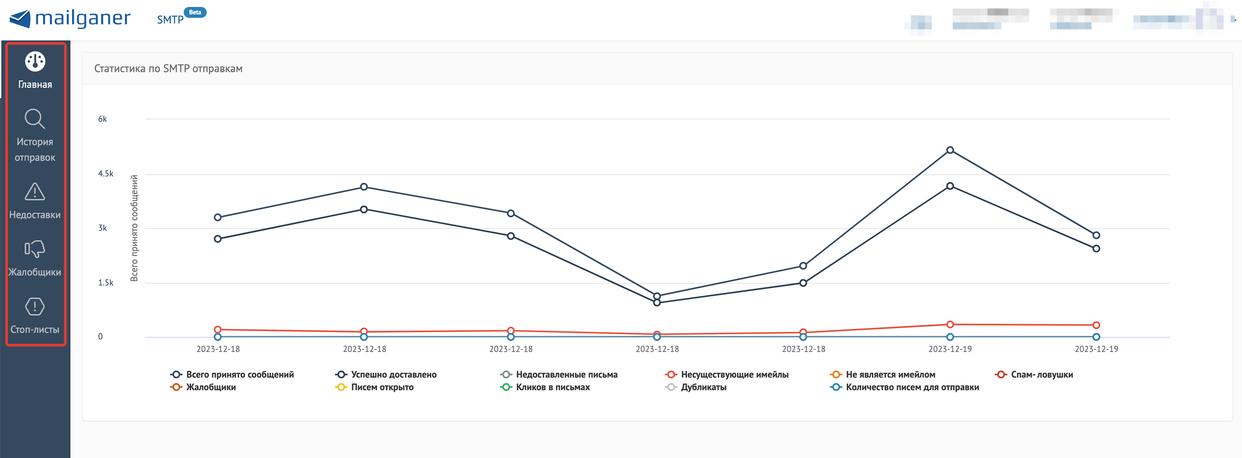Viewport: 1242px width, 458px height.
Task: Click Всего принято сообщений axis title
Action: click(134, 228)
